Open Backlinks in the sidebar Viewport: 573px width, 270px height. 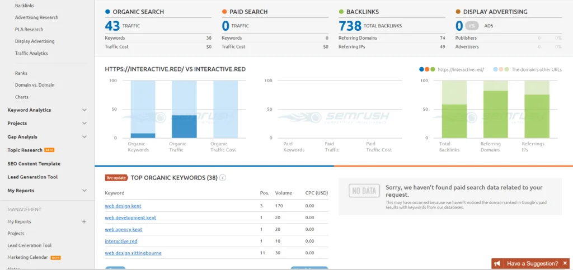tap(25, 6)
